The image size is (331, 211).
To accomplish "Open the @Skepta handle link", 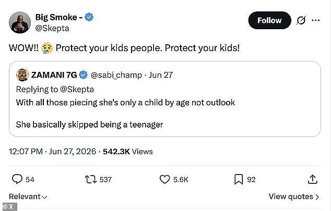I will (52, 28).
